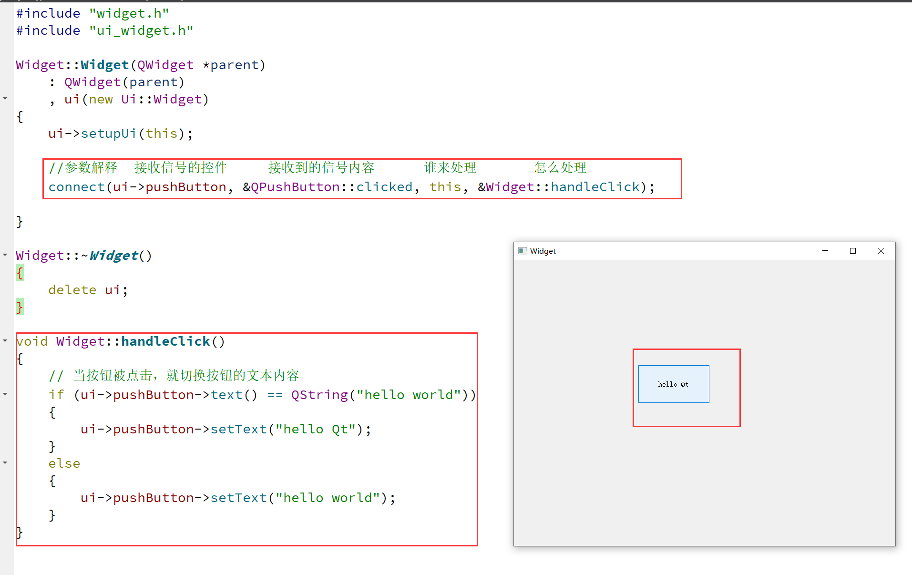The image size is (912, 575).
Task: Click the 'hello Qt' push button
Action: [674, 384]
